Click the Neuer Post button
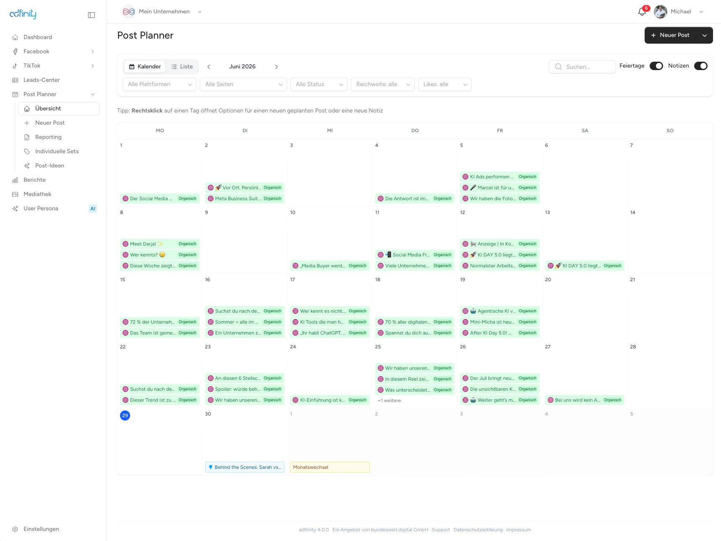 click(671, 35)
